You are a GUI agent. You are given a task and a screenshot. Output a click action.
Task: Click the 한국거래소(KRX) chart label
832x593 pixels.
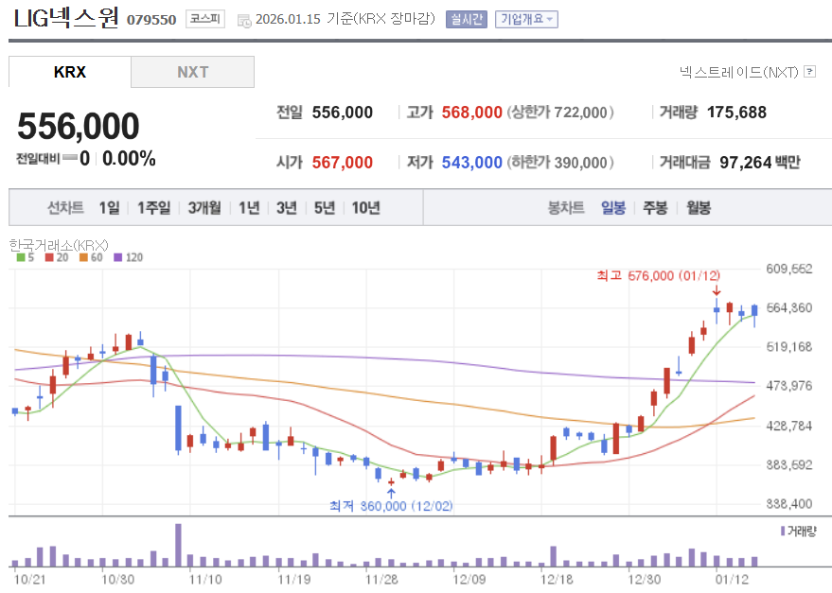(x=59, y=245)
